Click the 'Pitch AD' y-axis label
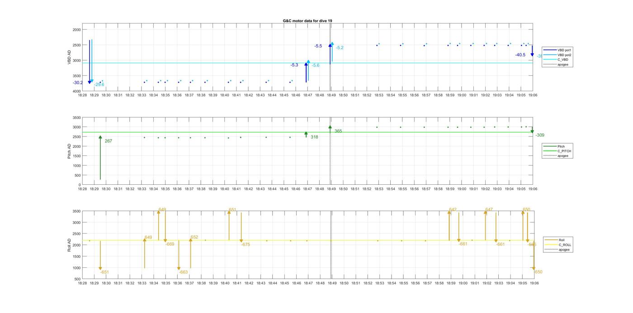Screen dimensions: 633x313 click(x=70, y=151)
